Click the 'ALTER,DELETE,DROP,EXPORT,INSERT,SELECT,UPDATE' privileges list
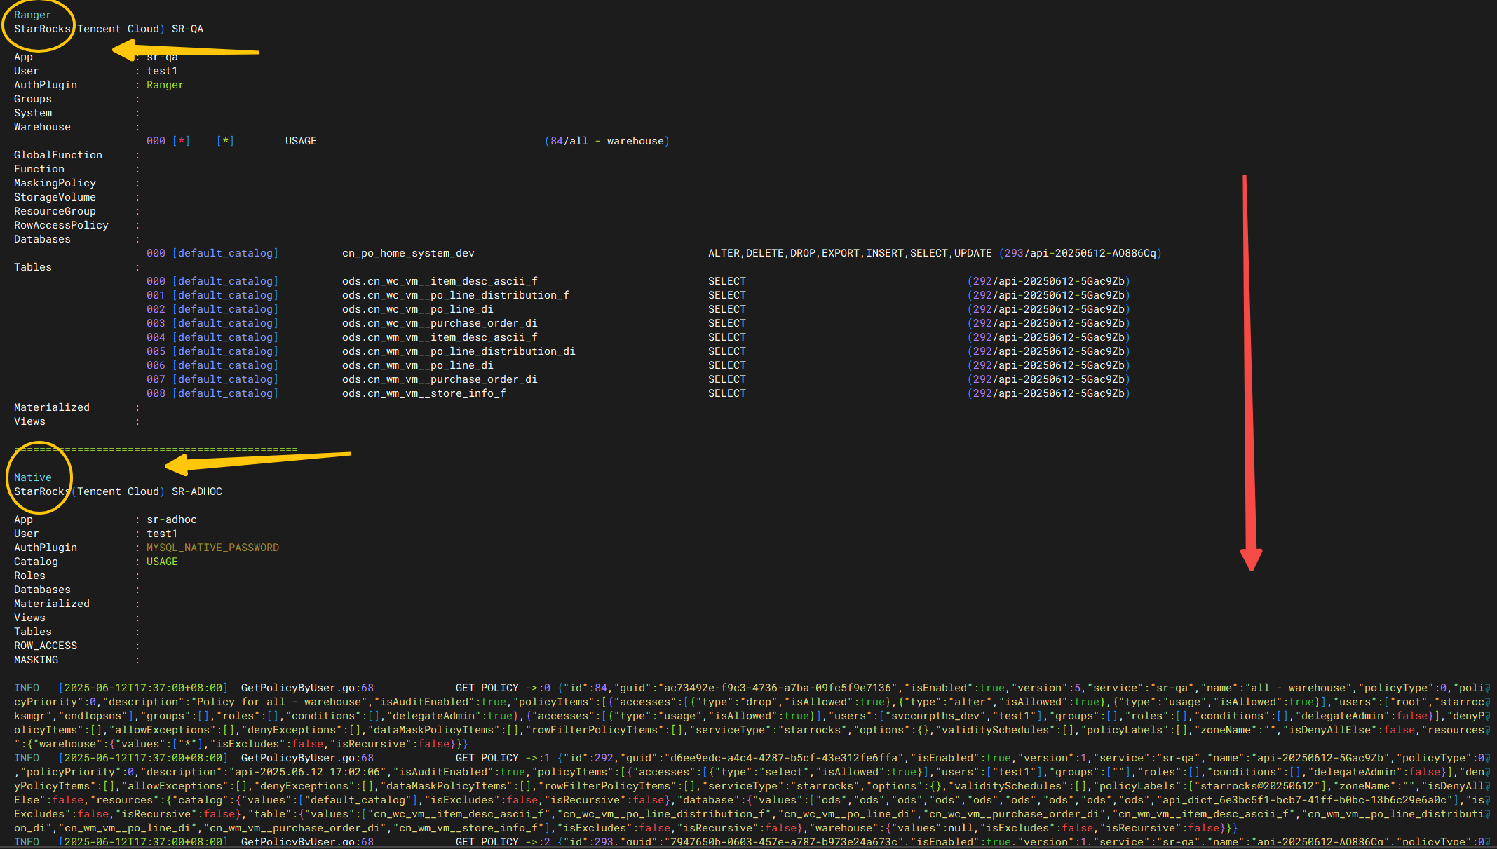This screenshot has height=849, width=1497. tap(850, 253)
